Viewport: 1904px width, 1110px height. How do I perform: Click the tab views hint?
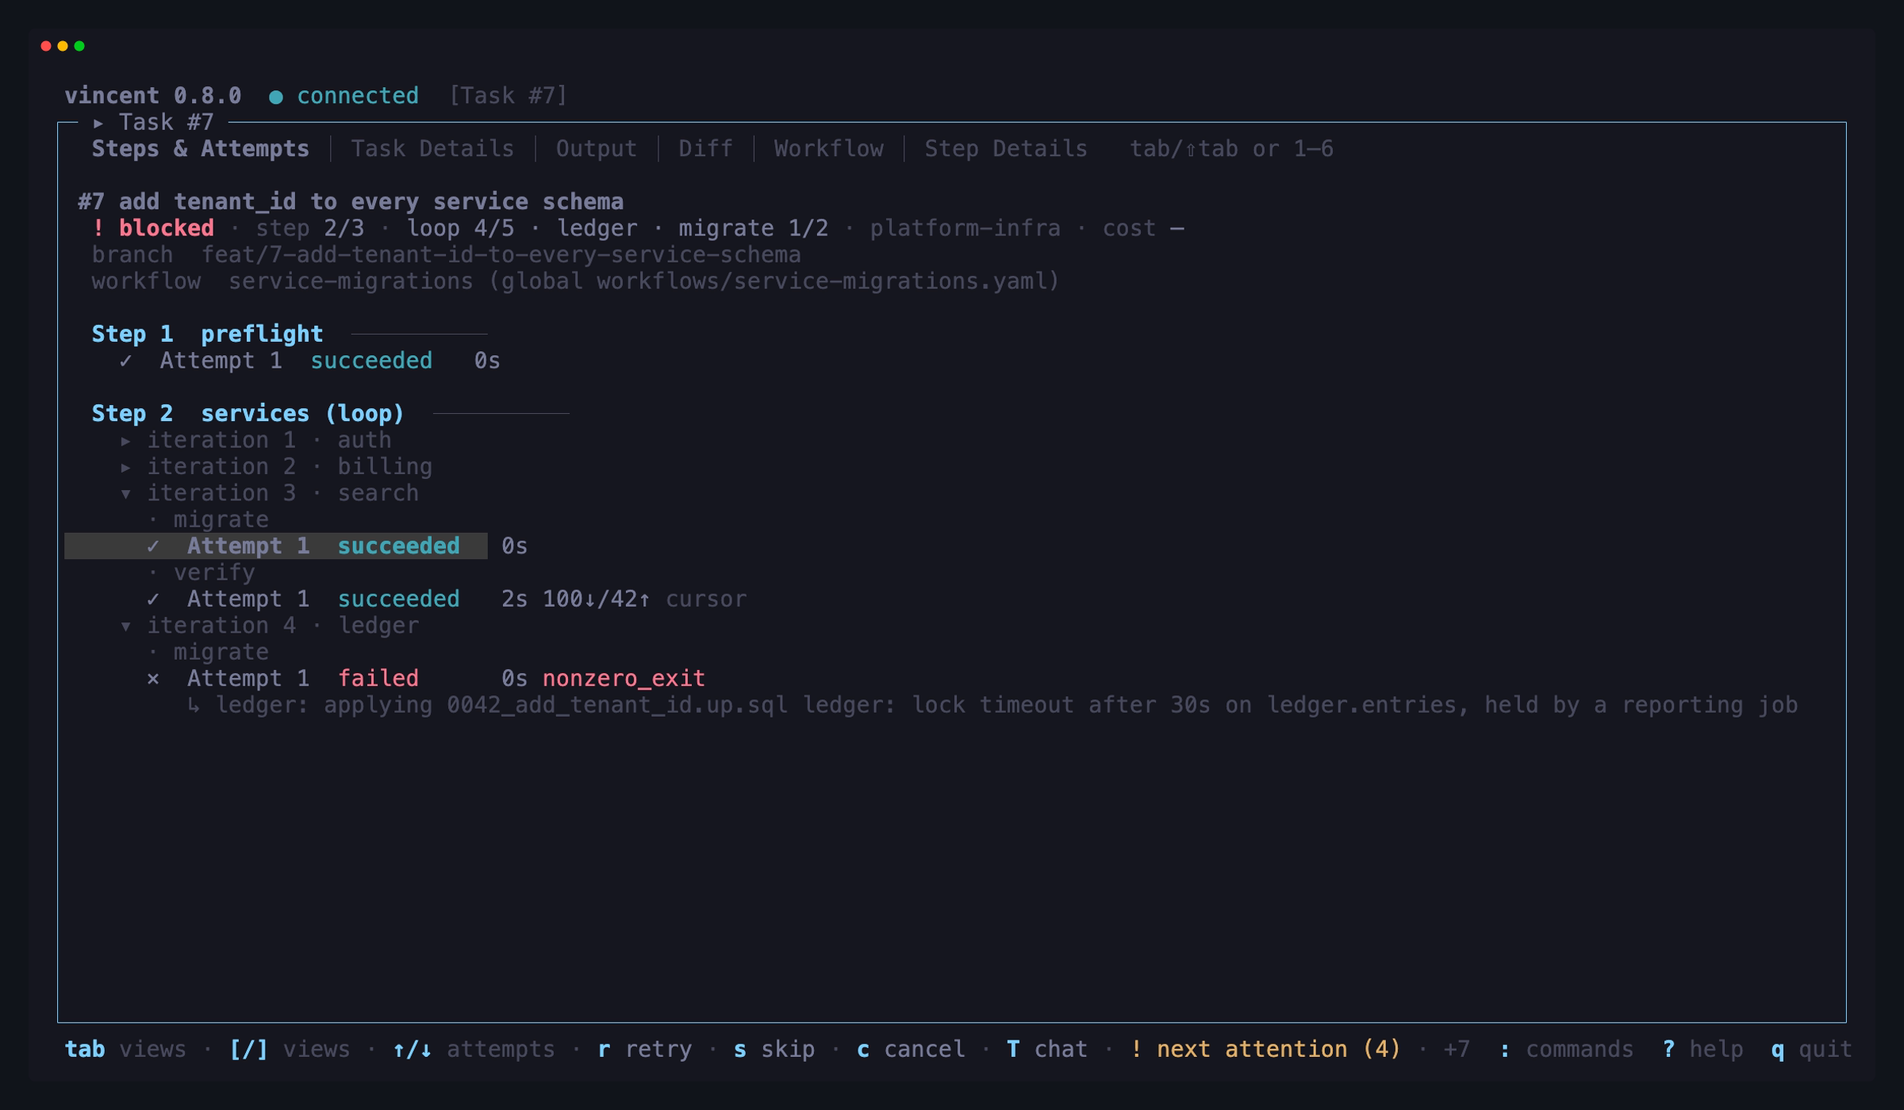pyautogui.click(x=125, y=1049)
